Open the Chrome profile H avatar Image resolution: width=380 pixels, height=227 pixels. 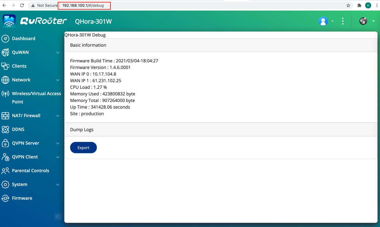(368, 5)
